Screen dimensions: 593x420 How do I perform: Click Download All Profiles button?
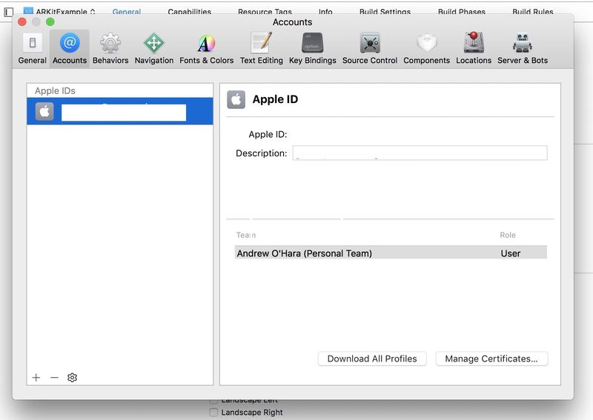[x=372, y=359]
